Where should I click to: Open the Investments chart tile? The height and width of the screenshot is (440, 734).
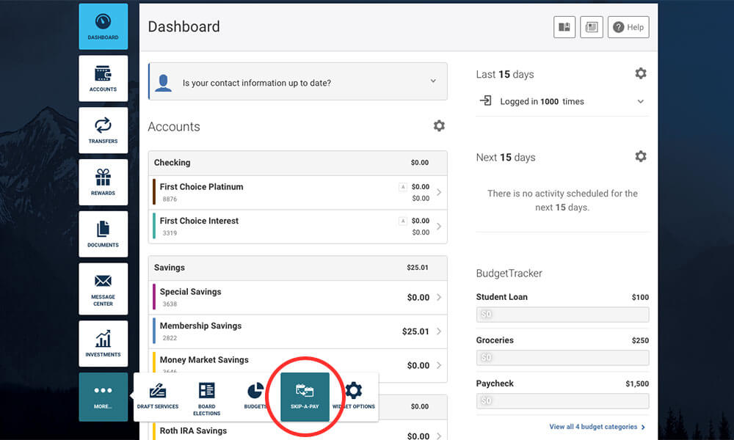[103, 344]
